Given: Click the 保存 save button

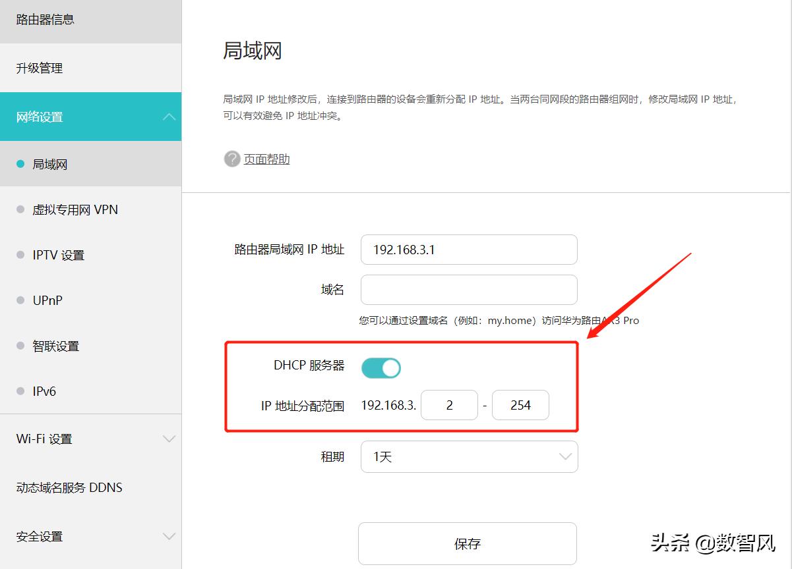Looking at the screenshot, I should pyautogui.click(x=468, y=543).
